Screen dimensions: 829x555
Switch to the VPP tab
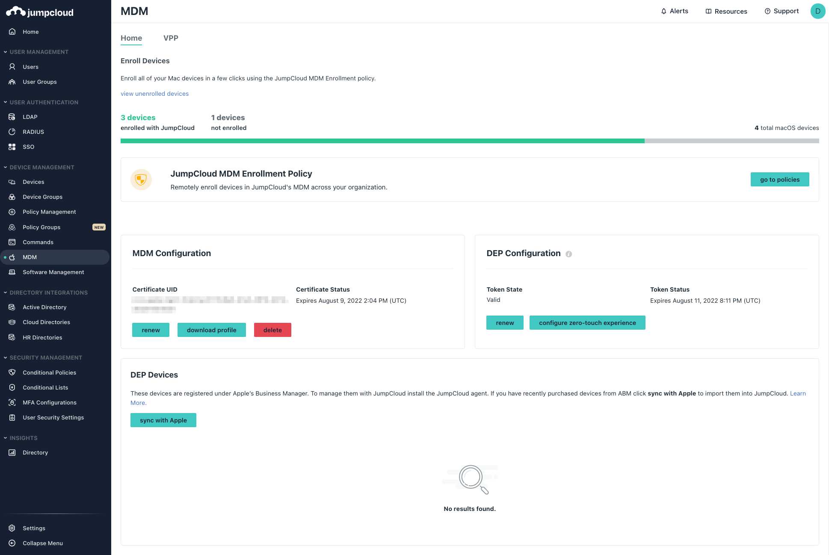tap(171, 38)
